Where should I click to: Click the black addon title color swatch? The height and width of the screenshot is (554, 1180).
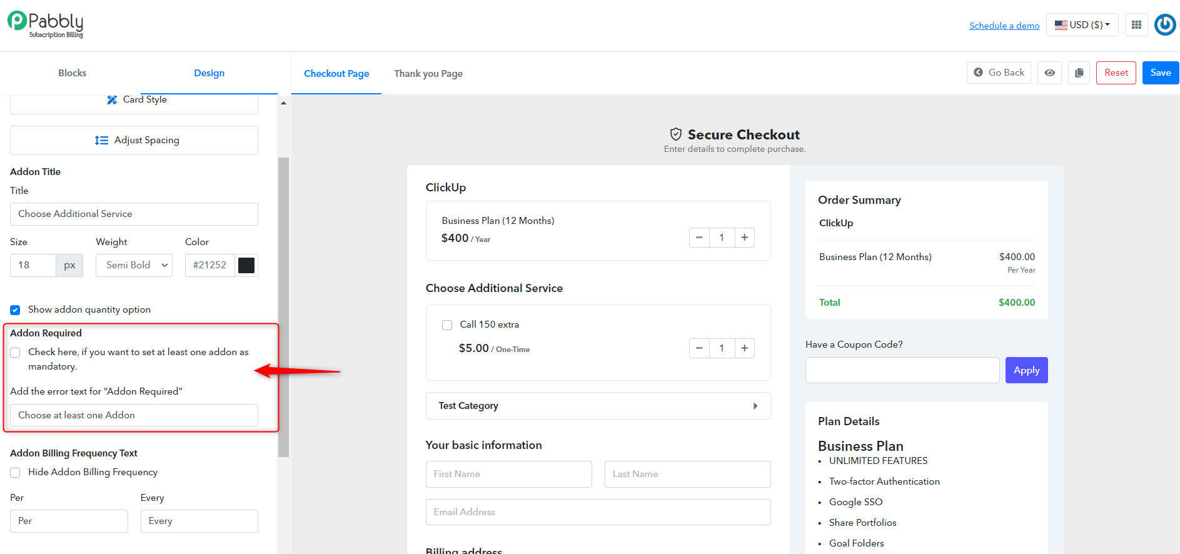tap(246, 265)
